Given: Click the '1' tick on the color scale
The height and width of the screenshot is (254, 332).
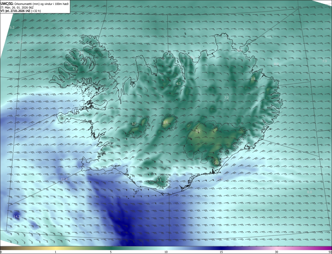Looking at the screenshot, I should [56, 252].
